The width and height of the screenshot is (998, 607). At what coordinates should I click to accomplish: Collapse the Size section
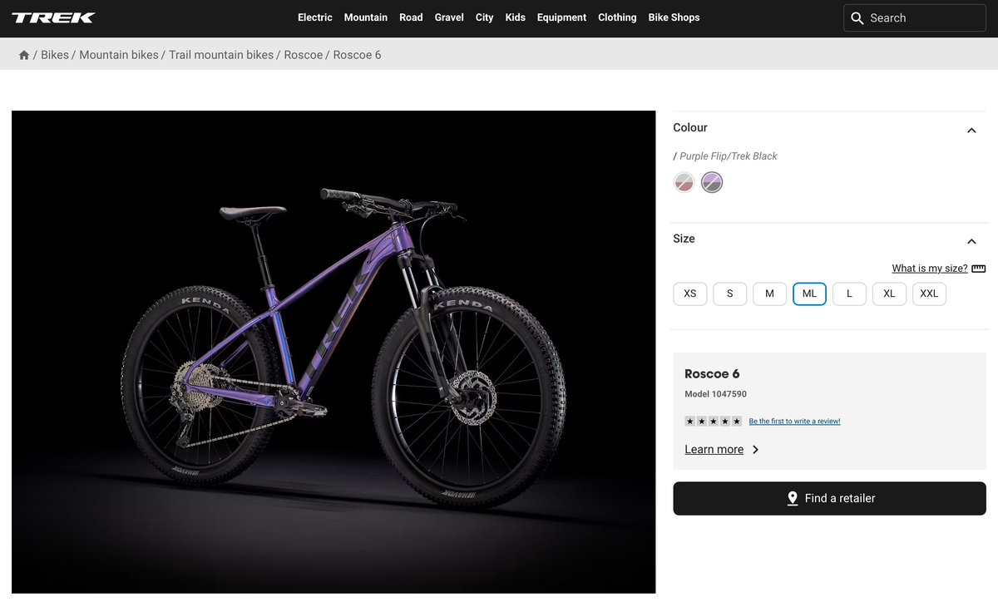971,241
